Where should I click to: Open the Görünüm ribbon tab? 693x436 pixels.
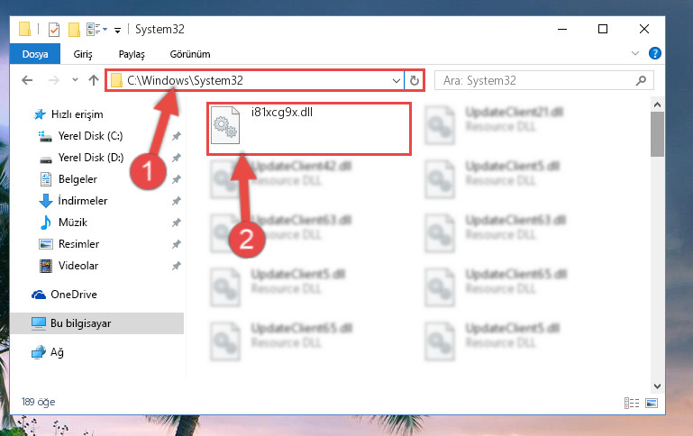[x=190, y=54]
